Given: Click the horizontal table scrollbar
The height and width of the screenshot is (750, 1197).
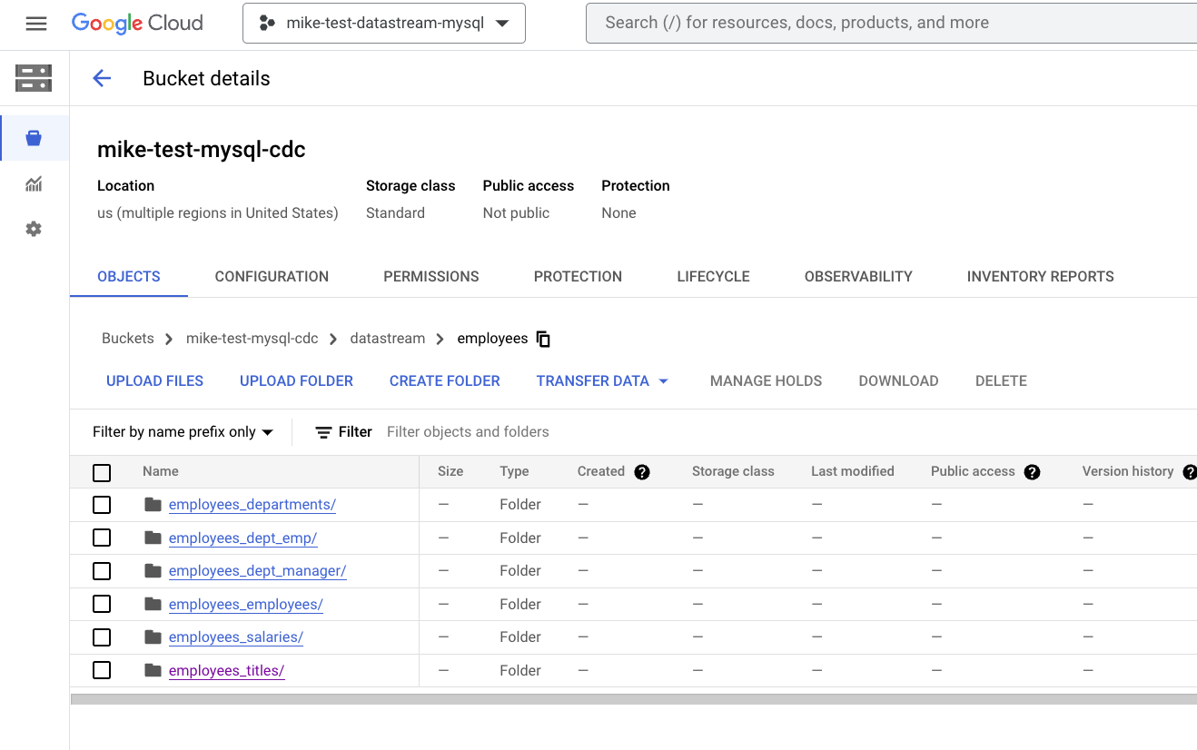Looking at the screenshot, I should click(x=634, y=699).
